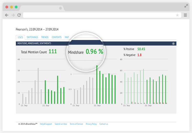Viewport: 192px width, 133px height.
Task: Go to the CONTENTS tab
Action: [57, 37]
